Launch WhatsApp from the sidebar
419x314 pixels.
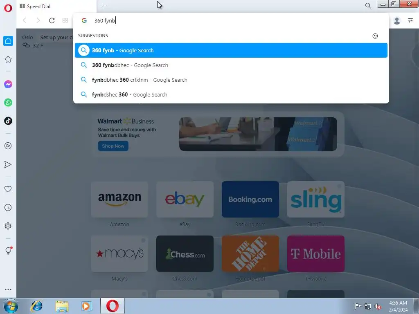[8, 103]
